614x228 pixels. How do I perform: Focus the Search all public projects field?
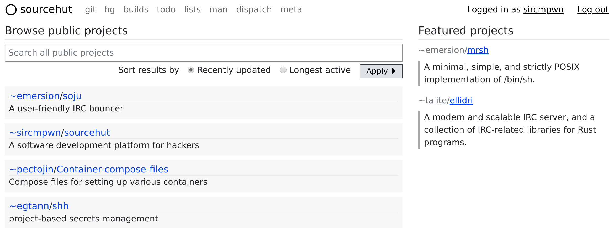point(203,53)
